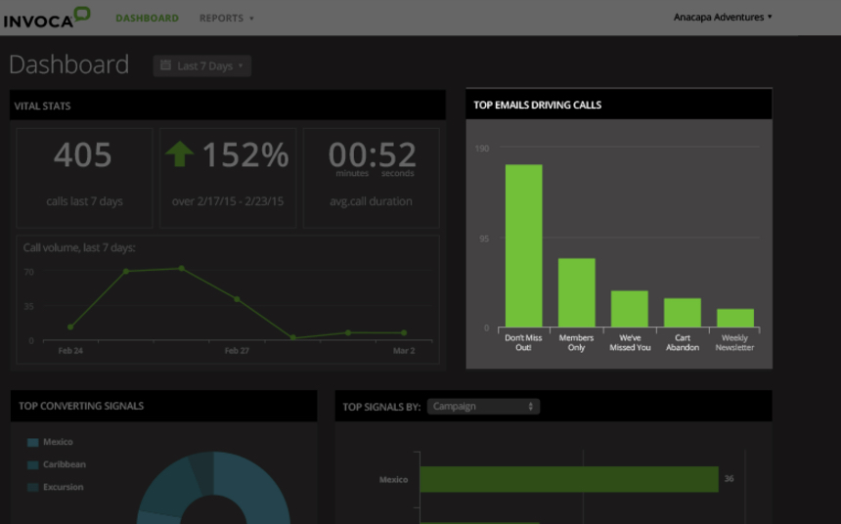Click the Invoca logo
841x524 pixels.
click(47, 18)
